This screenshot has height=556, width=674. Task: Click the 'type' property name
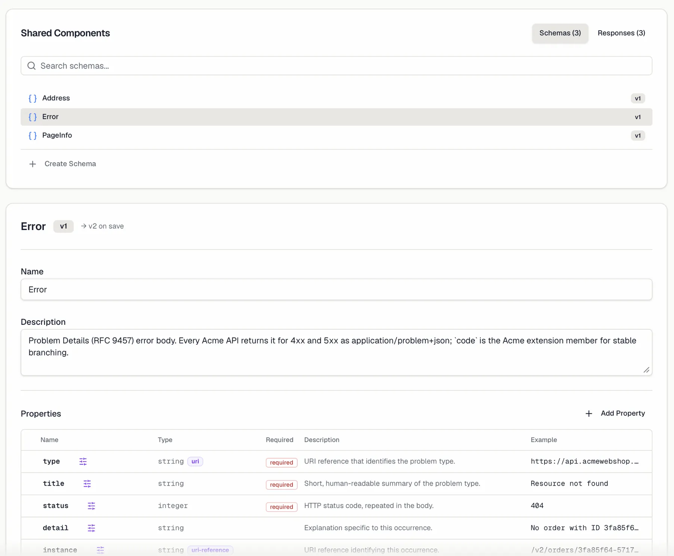pyautogui.click(x=51, y=462)
